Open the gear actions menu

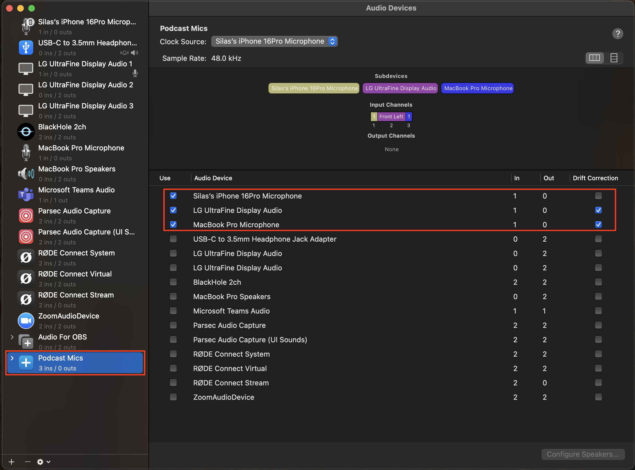[x=43, y=461]
